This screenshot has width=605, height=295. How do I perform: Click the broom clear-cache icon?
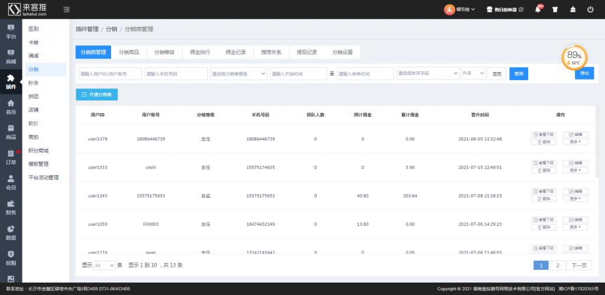point(573,9)
